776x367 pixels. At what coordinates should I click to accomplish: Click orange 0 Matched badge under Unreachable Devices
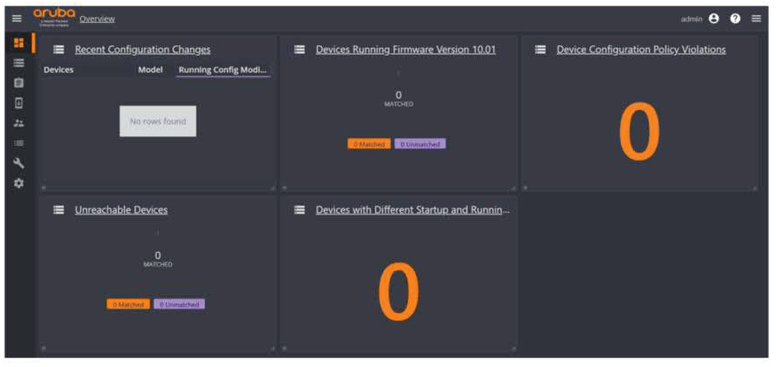[129, 304]
